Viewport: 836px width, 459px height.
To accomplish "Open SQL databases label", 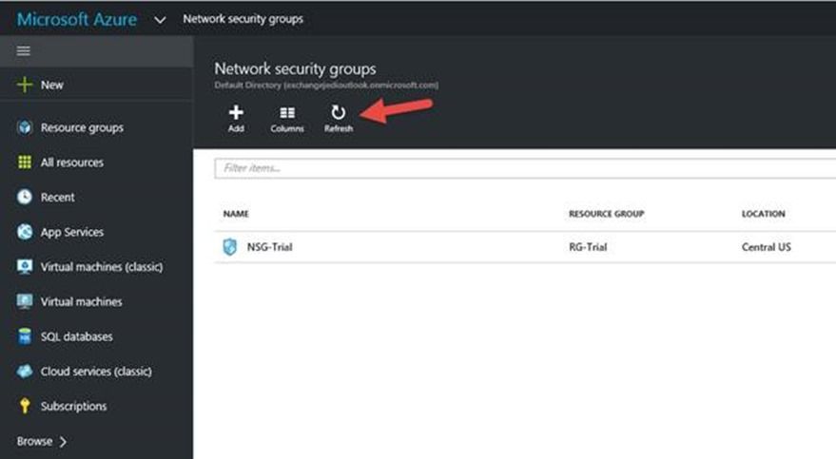I will tap(77, 336).
